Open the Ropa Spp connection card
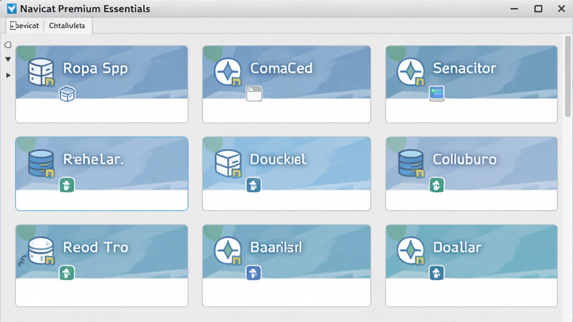The image size is (573, 322). (x=102, y=84)
